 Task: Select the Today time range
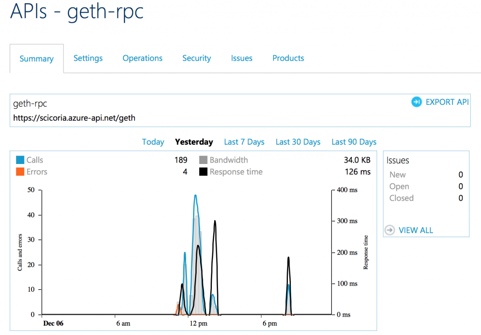(153, 141)
